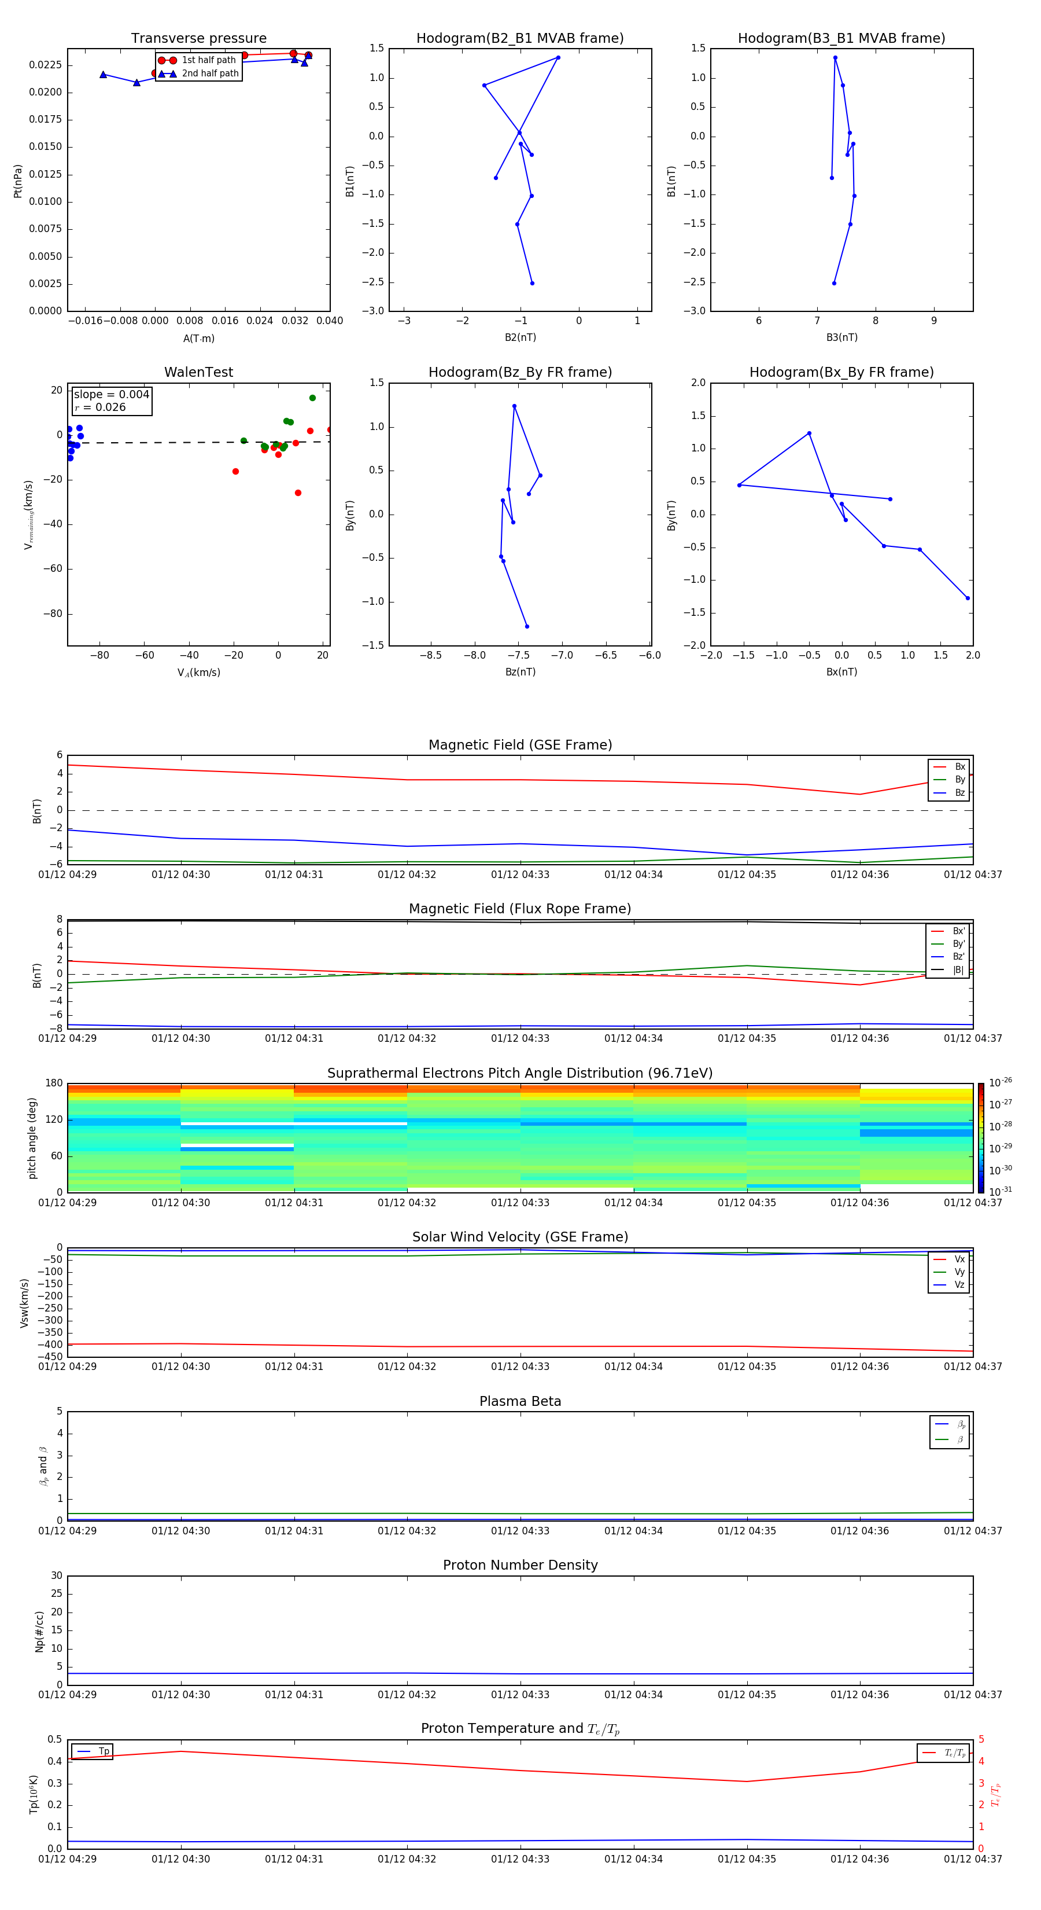Click the 'Vx' legend entry
Viewport: 1041px width, 1910px height.
click(949, 1260)
